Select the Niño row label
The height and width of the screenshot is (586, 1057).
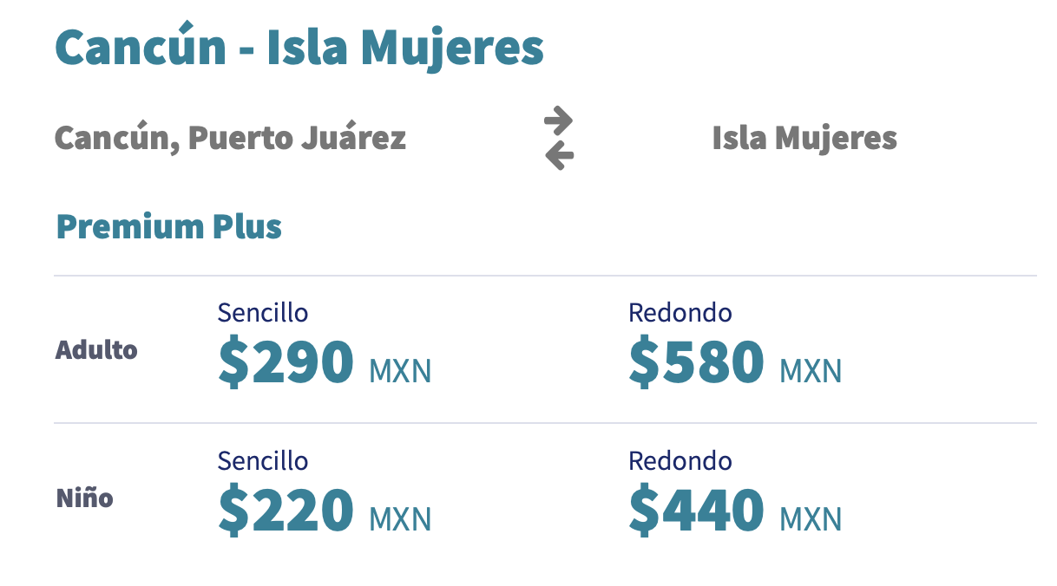click(x=84, y=498)
